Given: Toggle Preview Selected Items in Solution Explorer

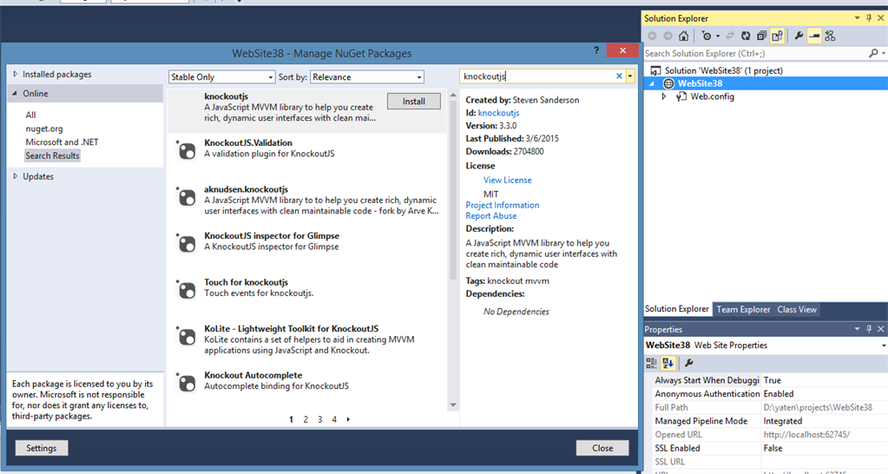Looking at the screenshot, I should click(814, 36).
